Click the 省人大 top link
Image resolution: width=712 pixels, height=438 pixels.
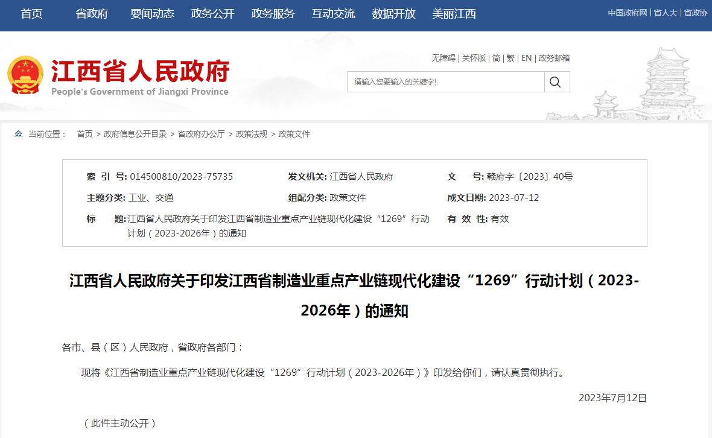(x=666, y=13)
